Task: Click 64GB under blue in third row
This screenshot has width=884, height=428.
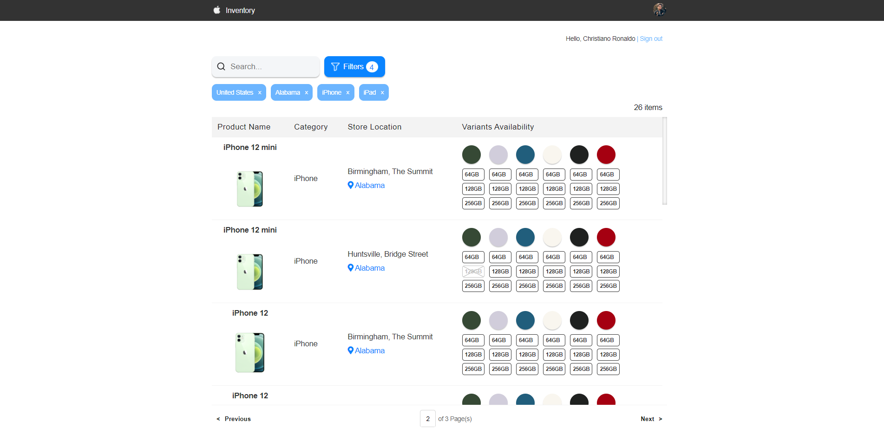Action: [x=527, y=340]
